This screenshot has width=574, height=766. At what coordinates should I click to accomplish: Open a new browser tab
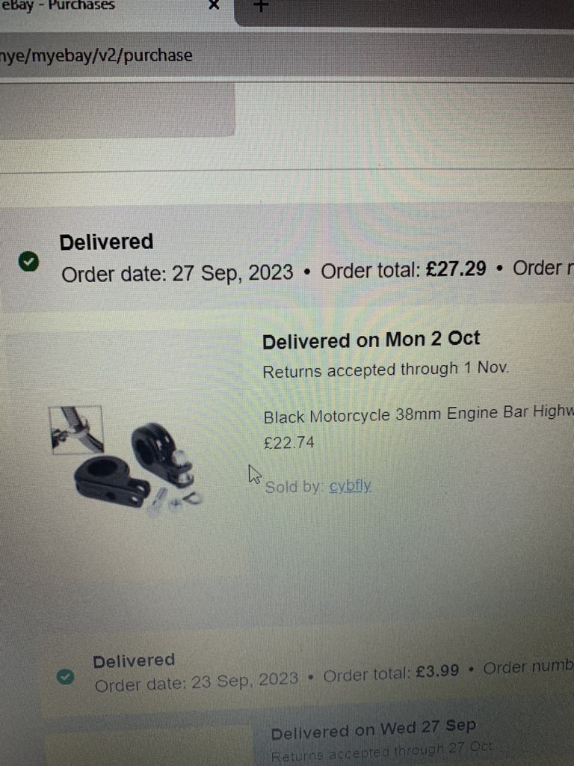[261, 5]
